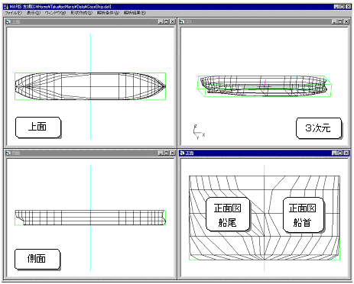Minimize the main application window
This screenshot has height=284, width=354.
336,7
